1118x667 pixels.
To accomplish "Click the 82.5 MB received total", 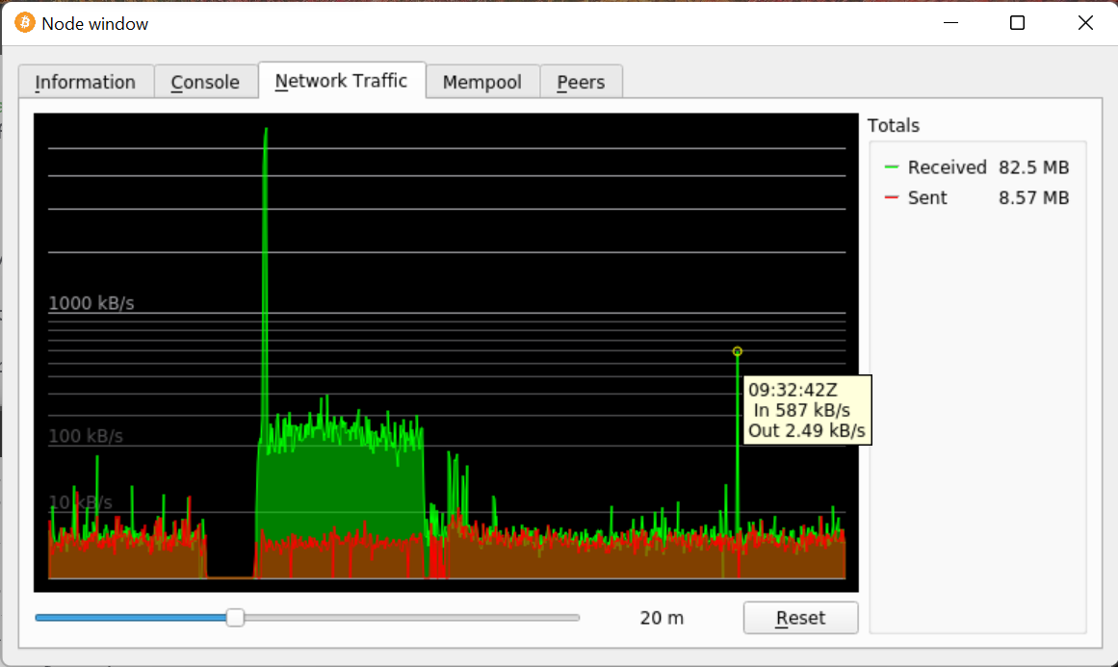I will click(x=1034, y=167).
